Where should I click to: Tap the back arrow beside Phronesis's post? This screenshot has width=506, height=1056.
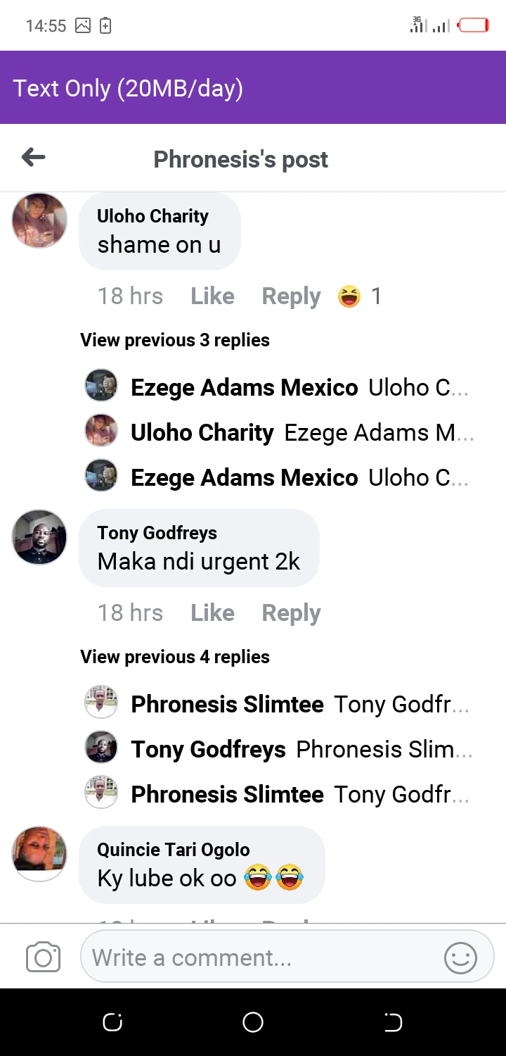point(34,158)
